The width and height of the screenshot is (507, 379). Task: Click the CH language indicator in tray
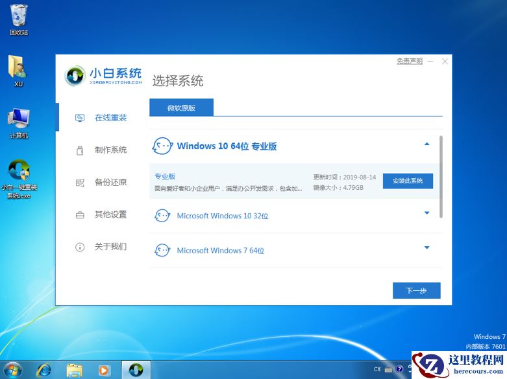(x=377, y=369)
